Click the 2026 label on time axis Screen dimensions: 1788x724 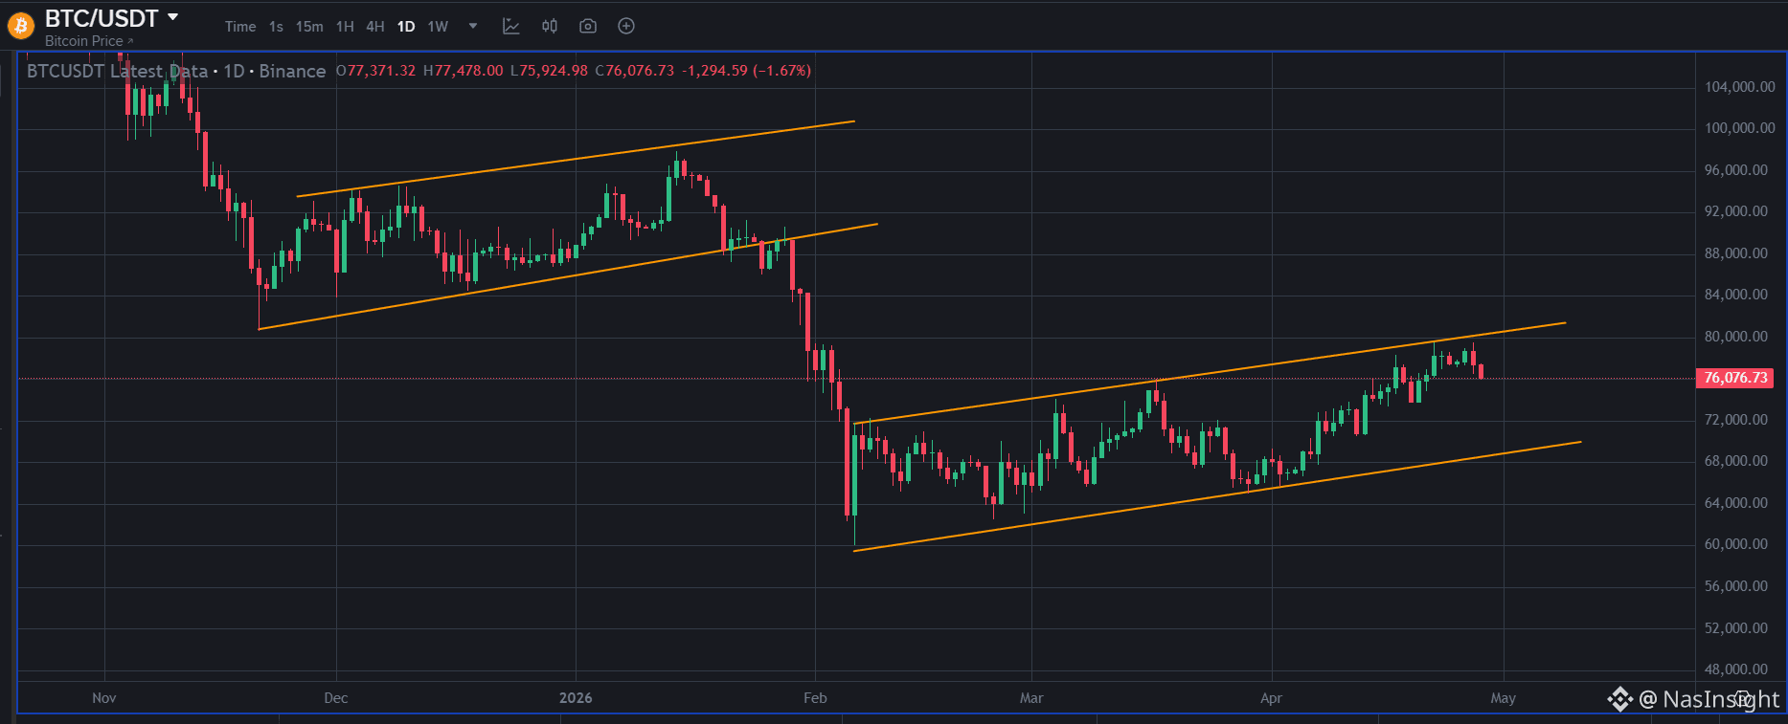click(x=576, y=698)
